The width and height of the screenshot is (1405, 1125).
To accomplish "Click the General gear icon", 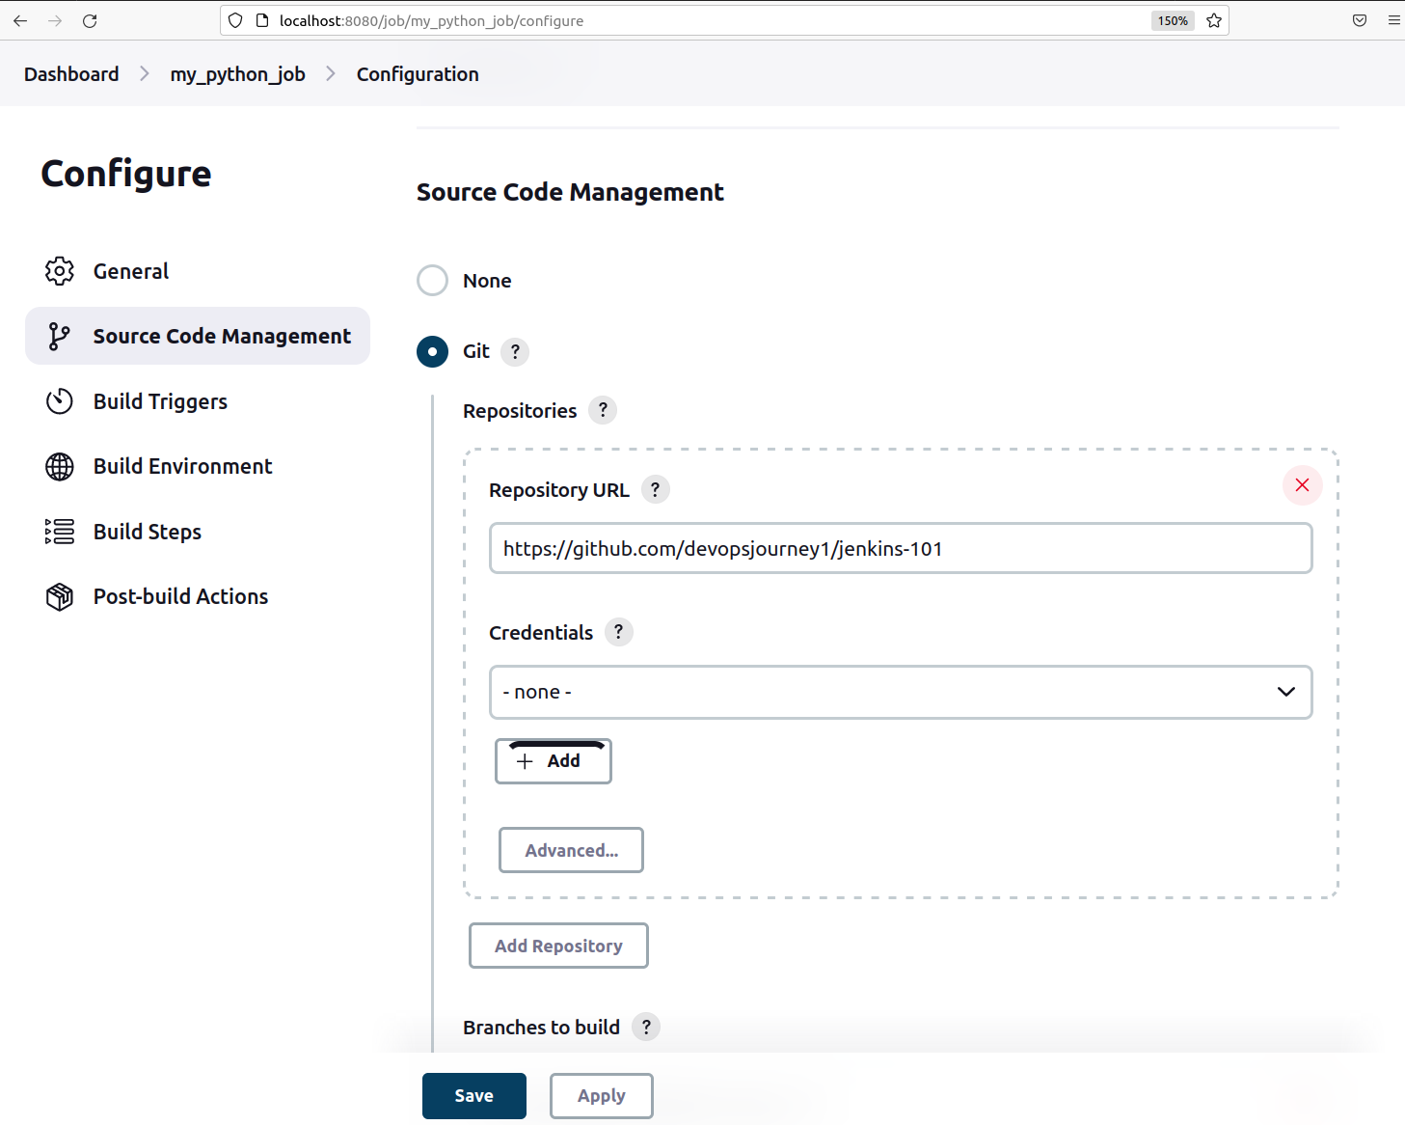I will tap(60, 271).
